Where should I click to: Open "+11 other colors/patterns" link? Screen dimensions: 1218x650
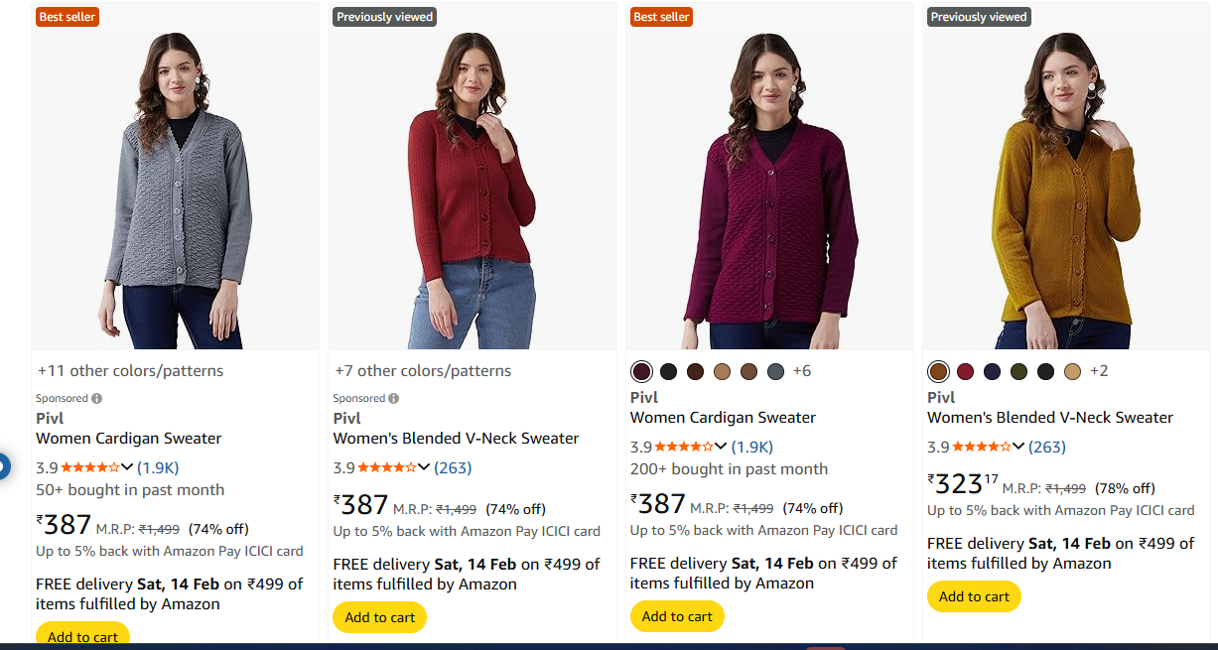pos(130,371)
